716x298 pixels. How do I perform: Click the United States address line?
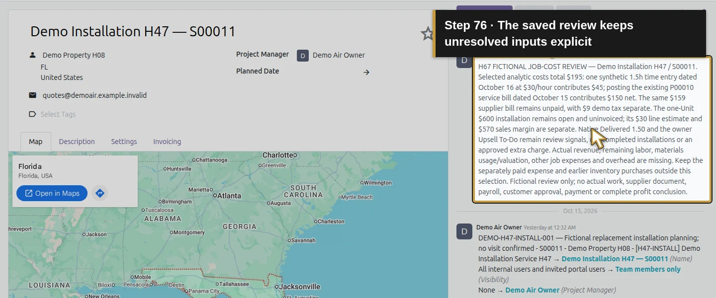62,77
